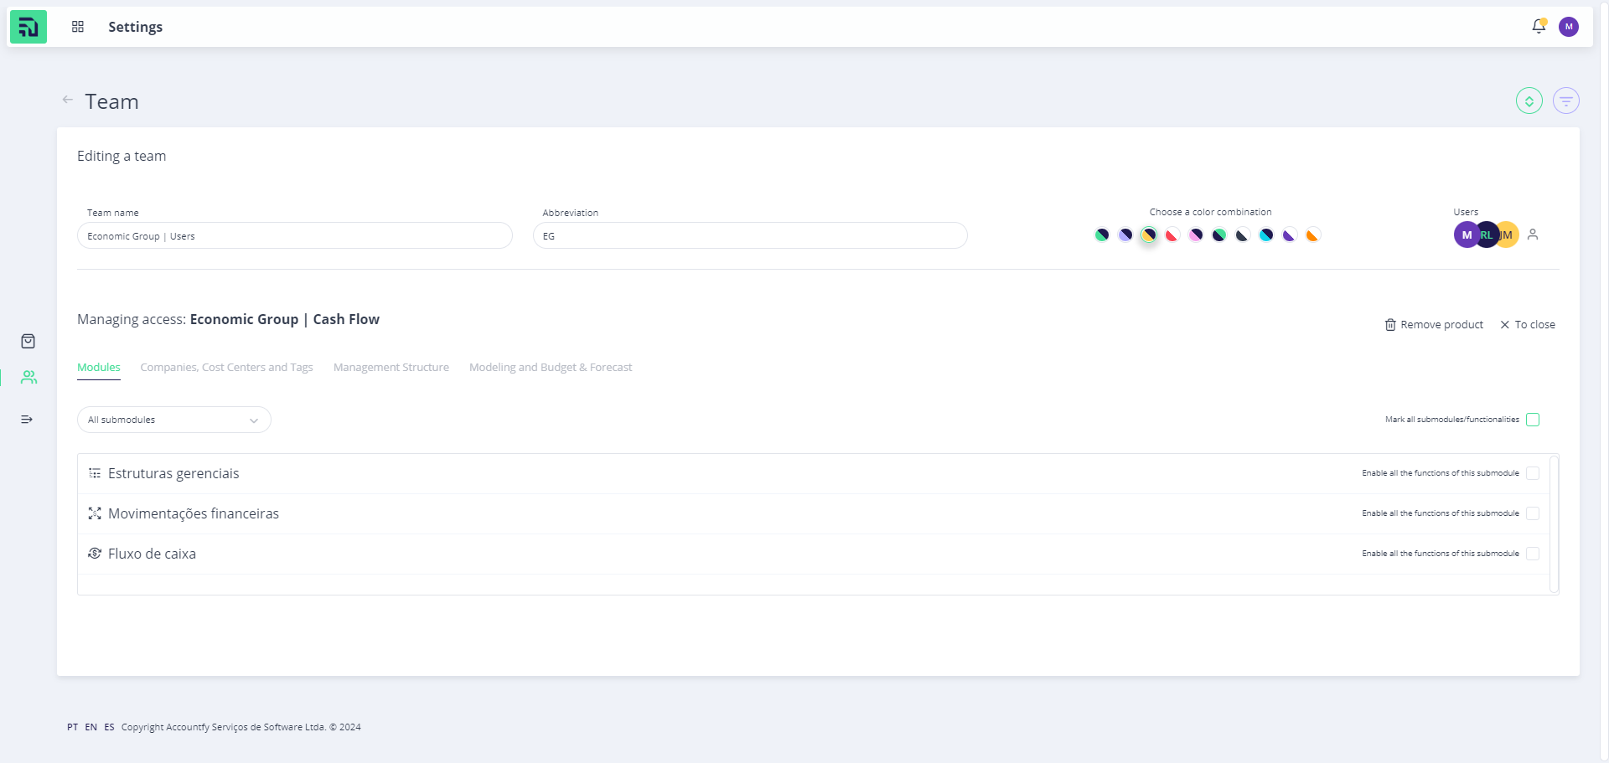Image resolution: width=1609 pixels, height=763 pixels.
Task: Open the team users sidebar icon
Action: tap(28, 378)
